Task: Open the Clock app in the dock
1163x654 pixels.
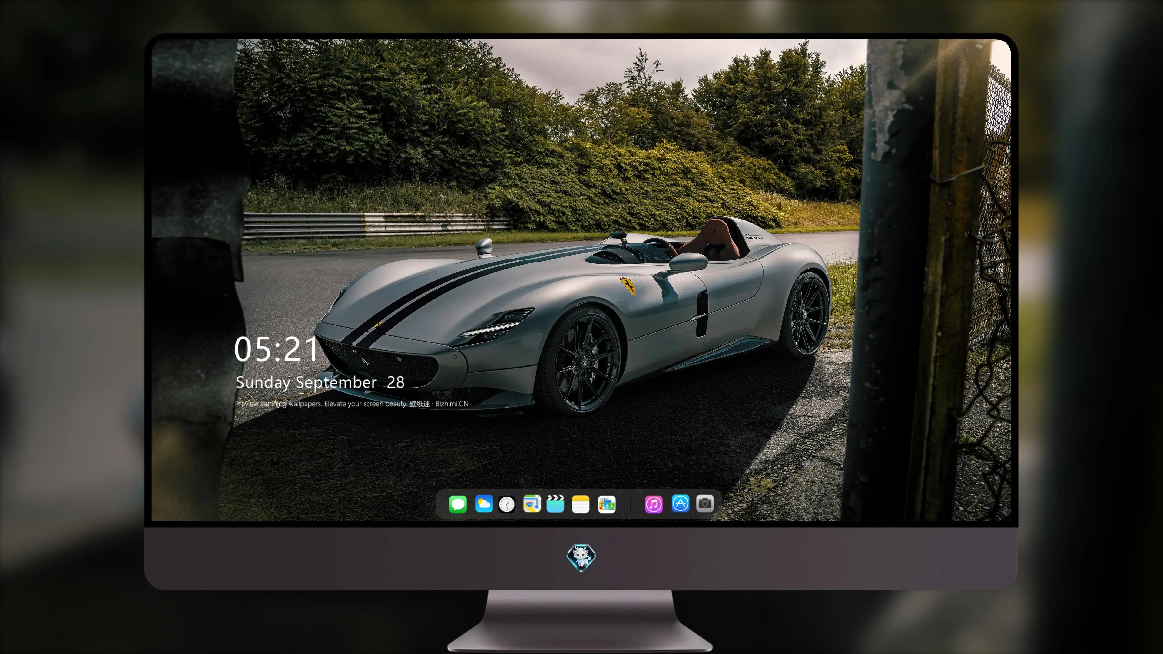Action: tap(507, 504)
